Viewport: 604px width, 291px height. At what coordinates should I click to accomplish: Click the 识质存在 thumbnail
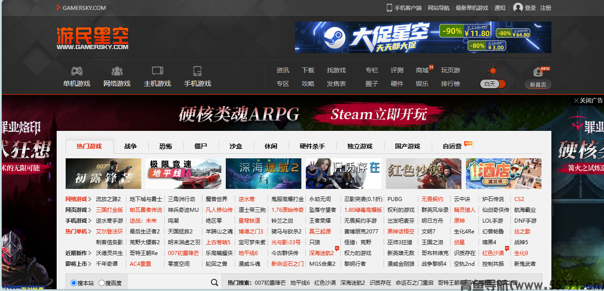click(344, 174)
